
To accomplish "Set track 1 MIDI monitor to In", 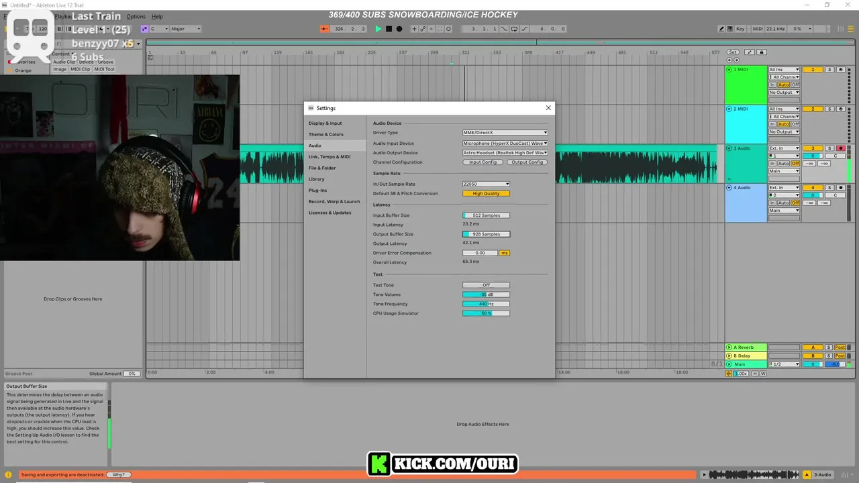I will pyautogui.click(x=772, y=85).
